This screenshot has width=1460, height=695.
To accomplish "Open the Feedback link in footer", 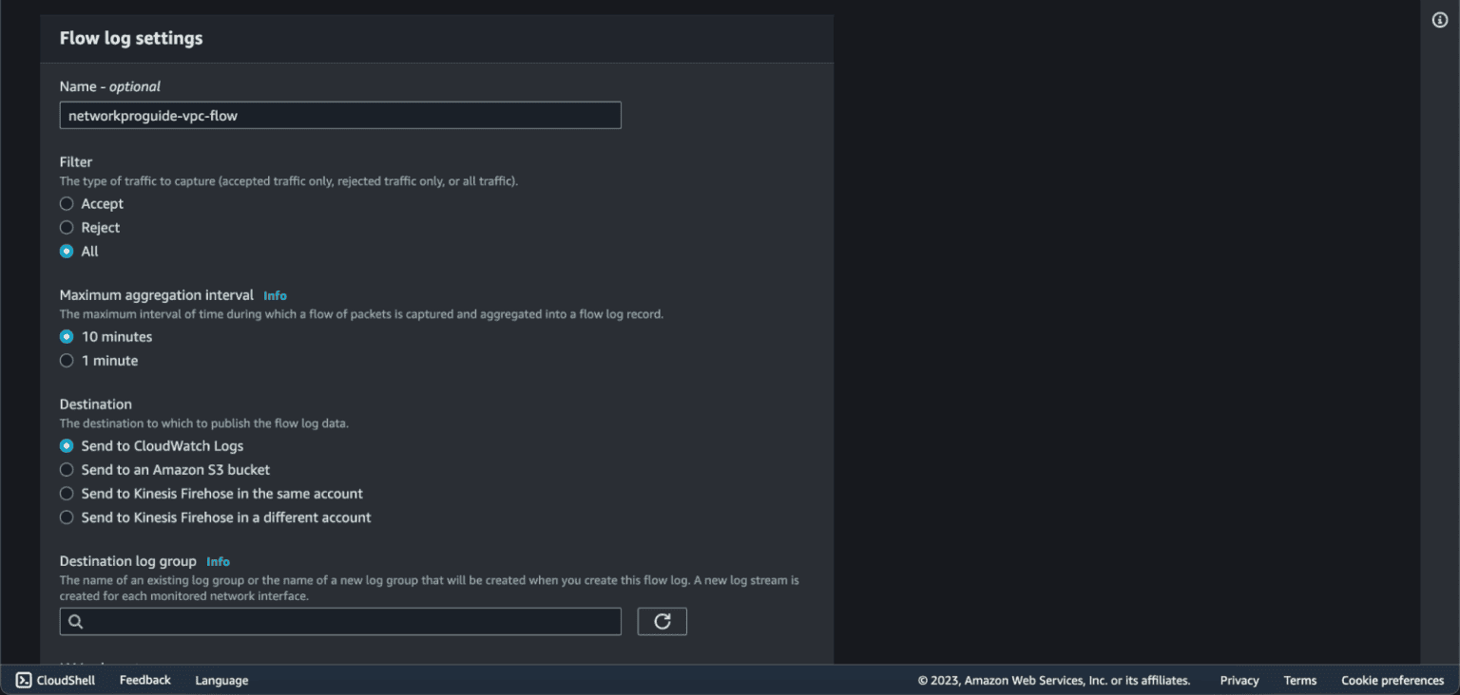I will (145, 680).
